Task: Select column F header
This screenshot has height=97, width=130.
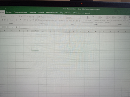Action: 35,31
